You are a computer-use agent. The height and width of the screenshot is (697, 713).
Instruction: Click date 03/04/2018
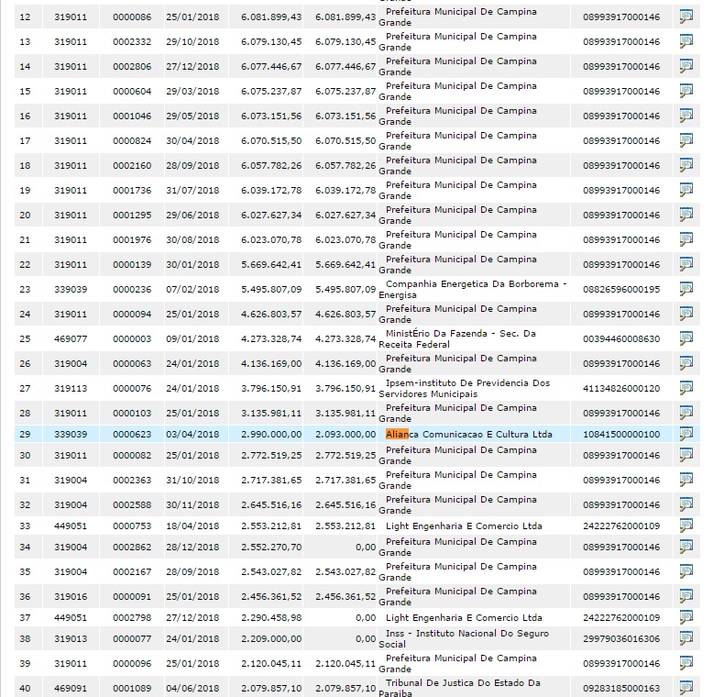192,434
